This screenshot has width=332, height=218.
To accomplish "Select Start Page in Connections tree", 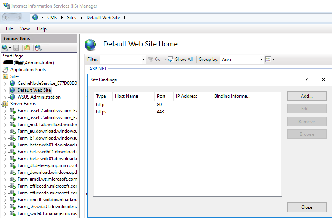I will 13,56.
